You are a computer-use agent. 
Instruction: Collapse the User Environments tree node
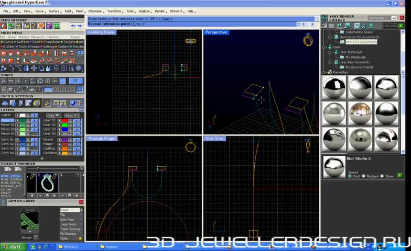pyautogui.click(x=330, y=62)
